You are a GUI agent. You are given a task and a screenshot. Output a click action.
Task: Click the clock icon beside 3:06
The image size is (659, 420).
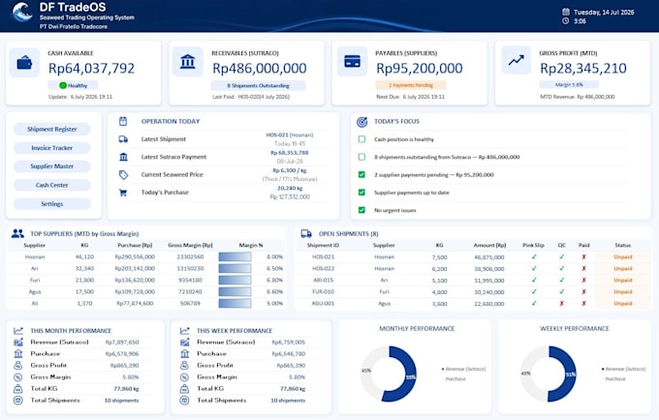566,20
